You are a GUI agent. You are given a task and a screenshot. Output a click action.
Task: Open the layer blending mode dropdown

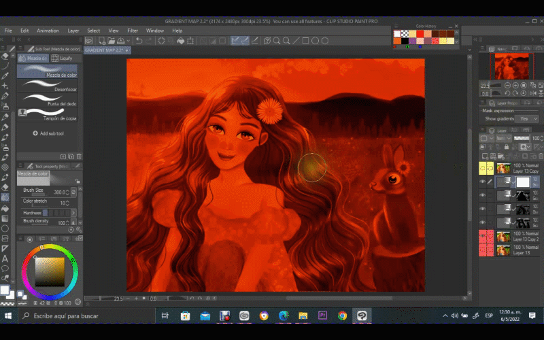504,138
